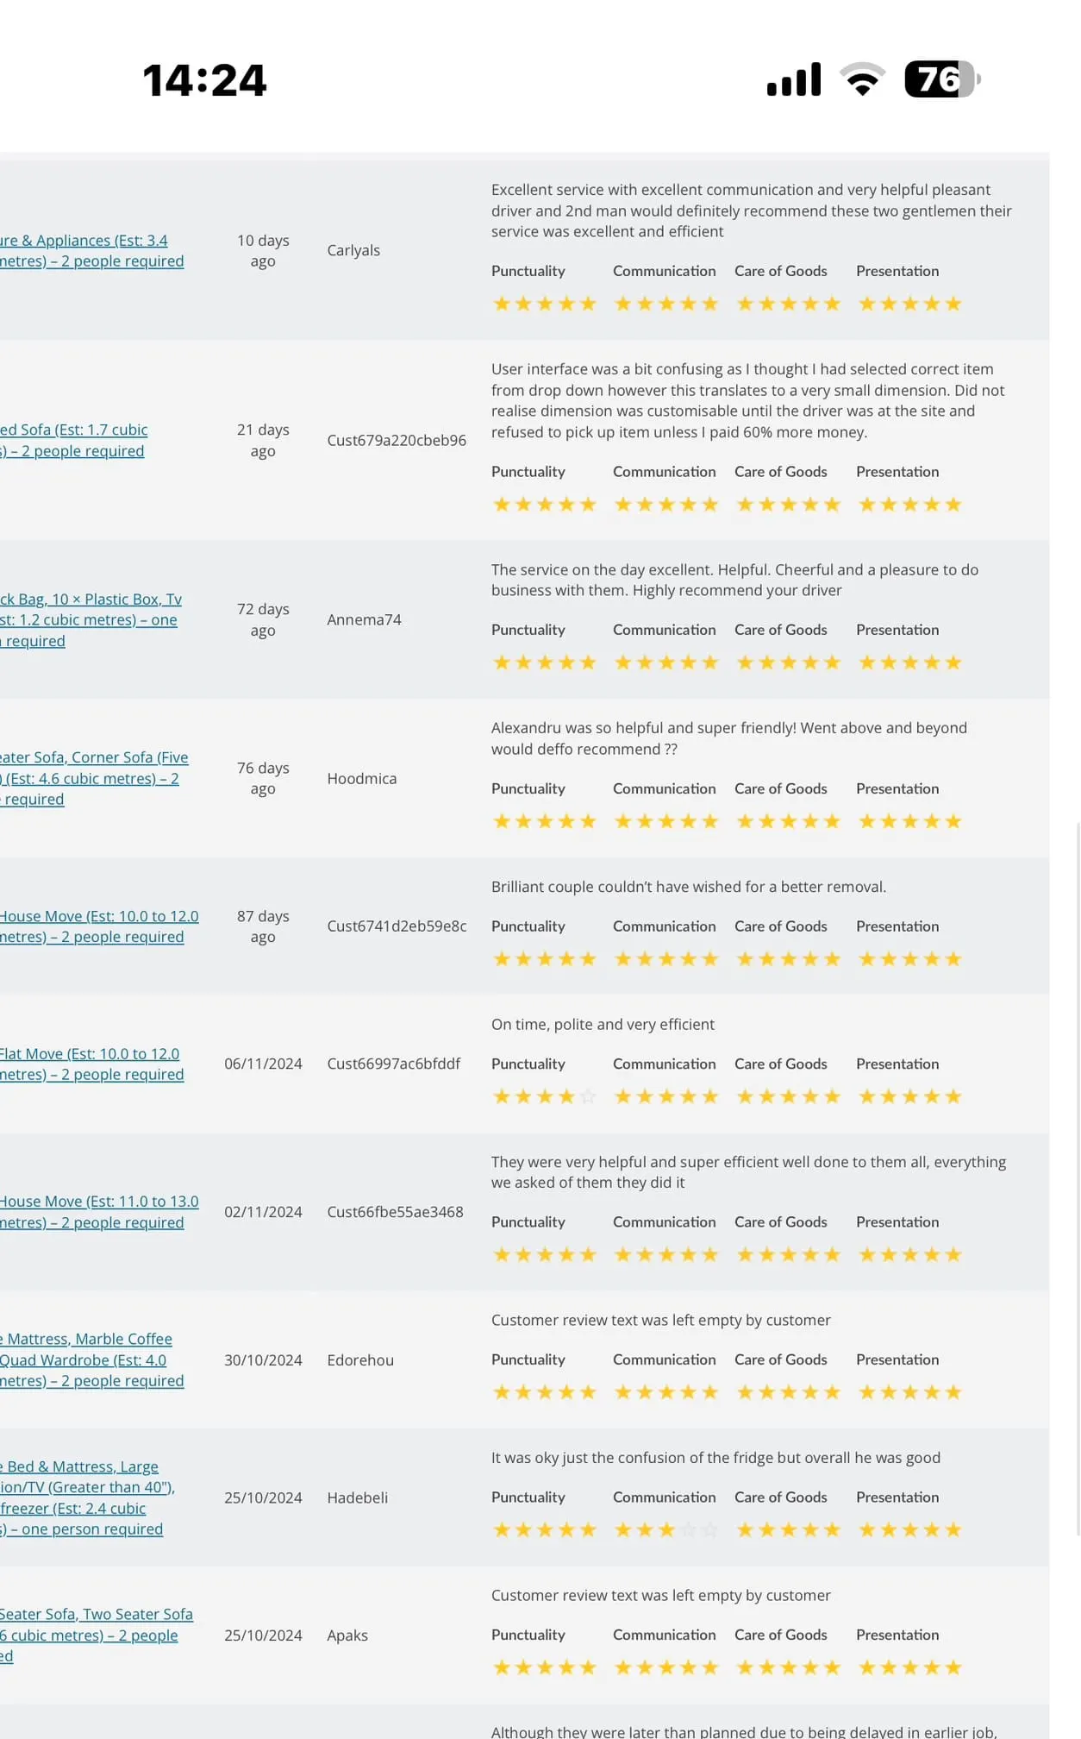Click Annema74's Presentation stars
The height and width of the screenshot is (1739, 1081).
pos(909,662)
